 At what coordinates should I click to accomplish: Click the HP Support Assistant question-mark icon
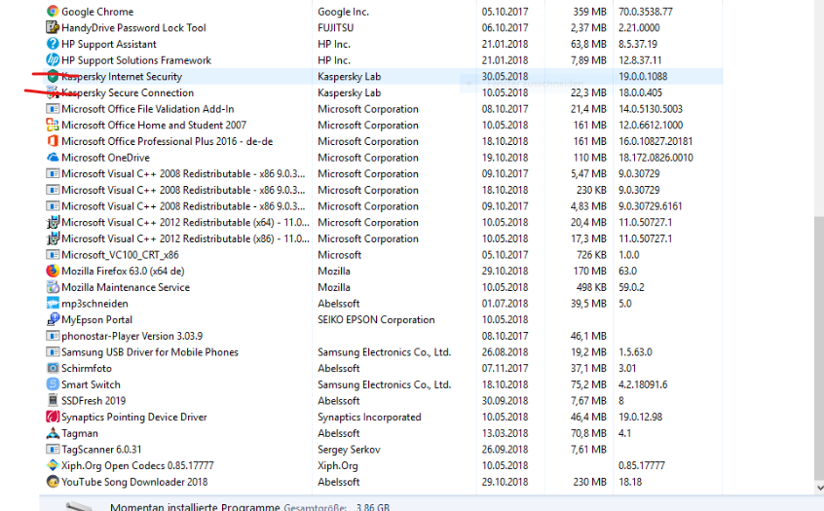click(53, 44)
